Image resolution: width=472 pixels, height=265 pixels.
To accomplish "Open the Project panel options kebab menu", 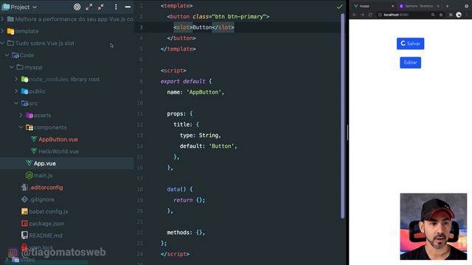I will 116,7.
